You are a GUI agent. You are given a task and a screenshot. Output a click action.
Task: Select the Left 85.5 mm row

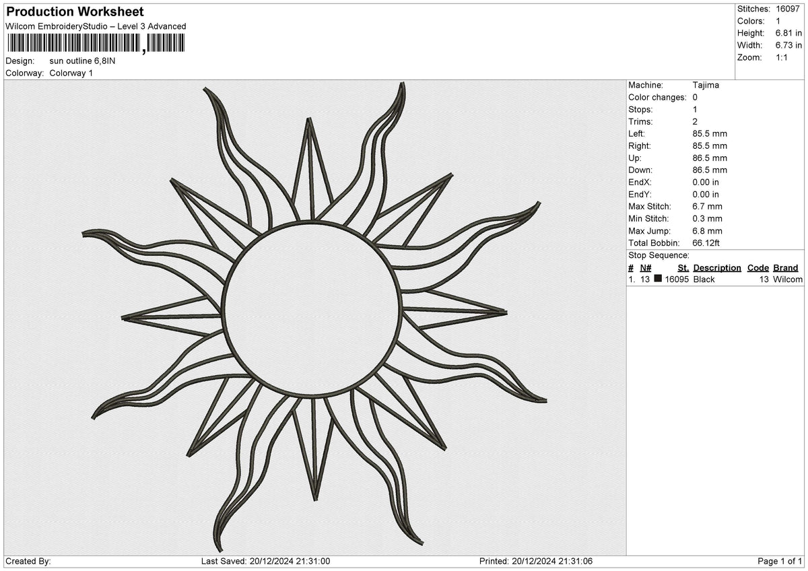(x=678, y=133)
